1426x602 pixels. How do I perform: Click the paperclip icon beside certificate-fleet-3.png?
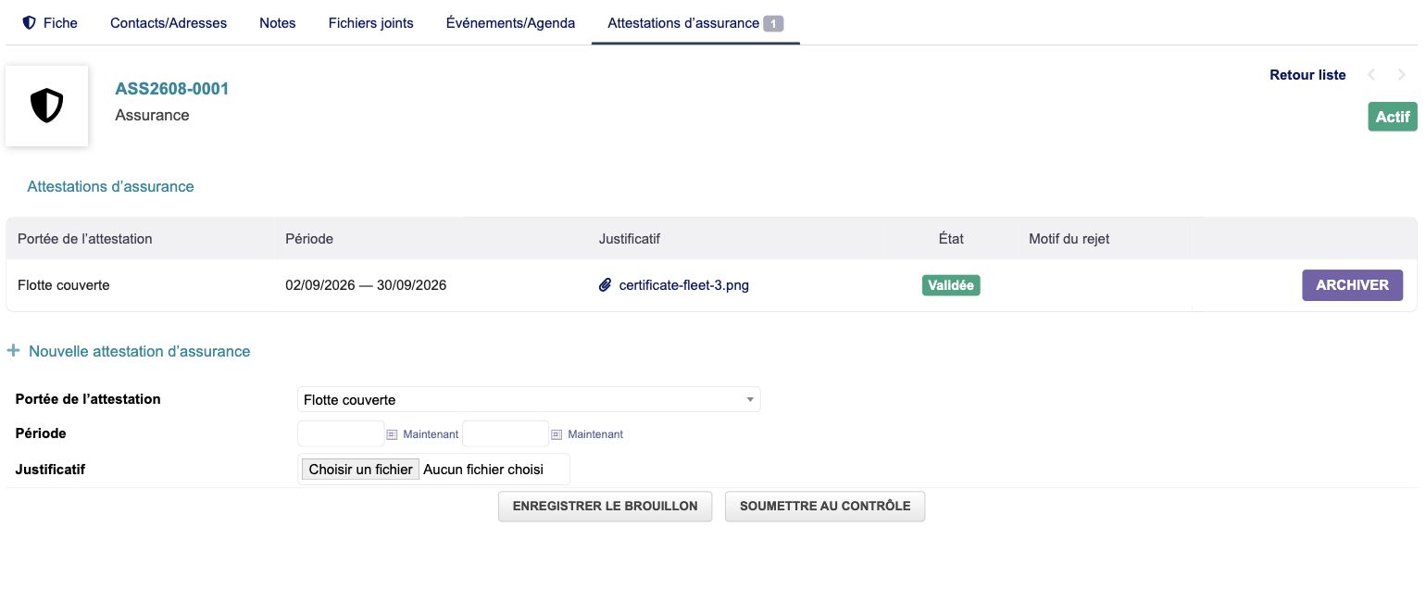[606, 285]
